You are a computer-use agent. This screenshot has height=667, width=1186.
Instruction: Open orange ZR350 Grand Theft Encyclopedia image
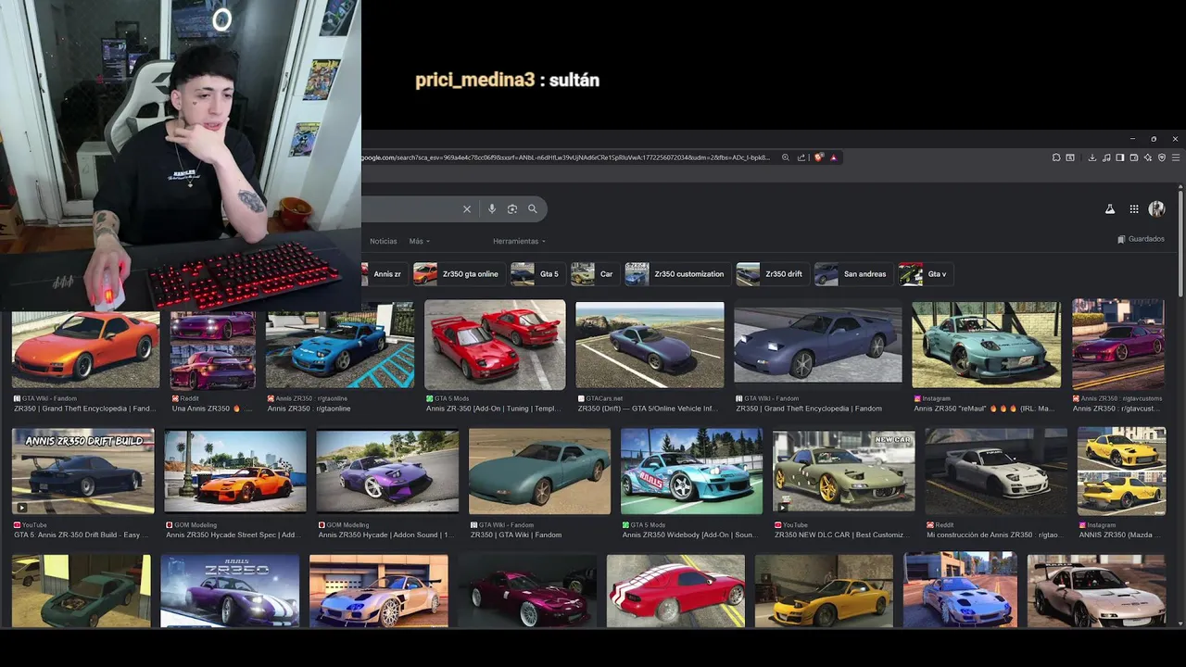[x=85, y=349]
